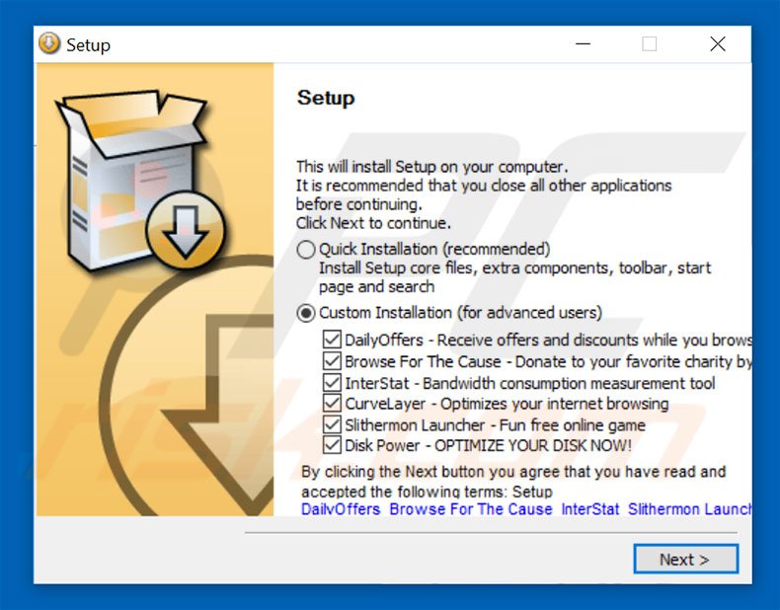Uncheck the Disk Power checkbox
The image size is (780, 610).
click(x=332, y=445)
